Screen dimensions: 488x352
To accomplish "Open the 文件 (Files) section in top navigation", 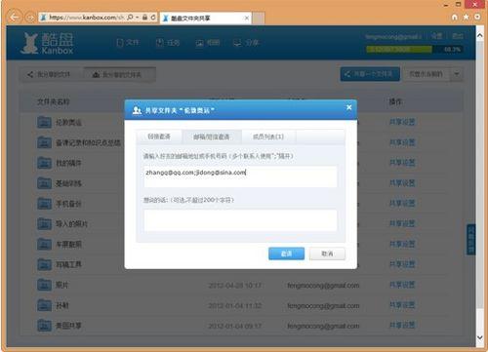I will point(128,43).
